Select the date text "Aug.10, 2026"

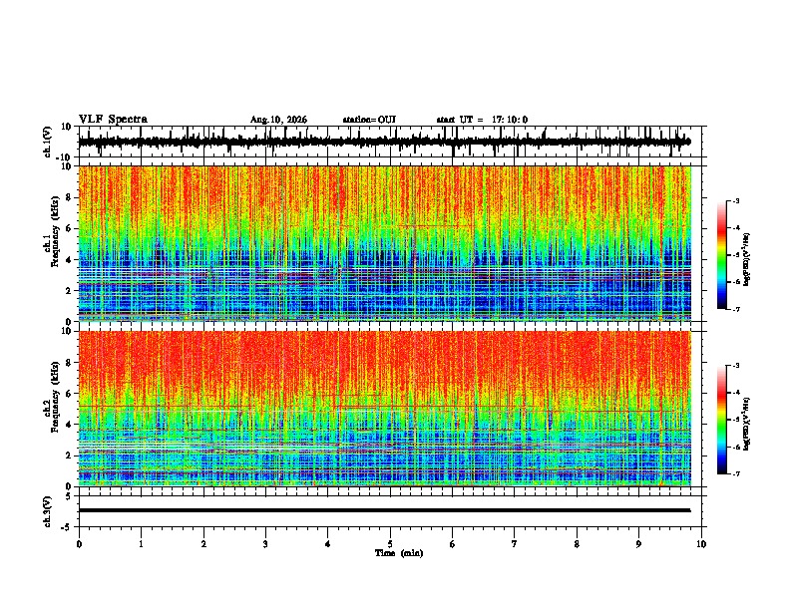coord(278,120)
